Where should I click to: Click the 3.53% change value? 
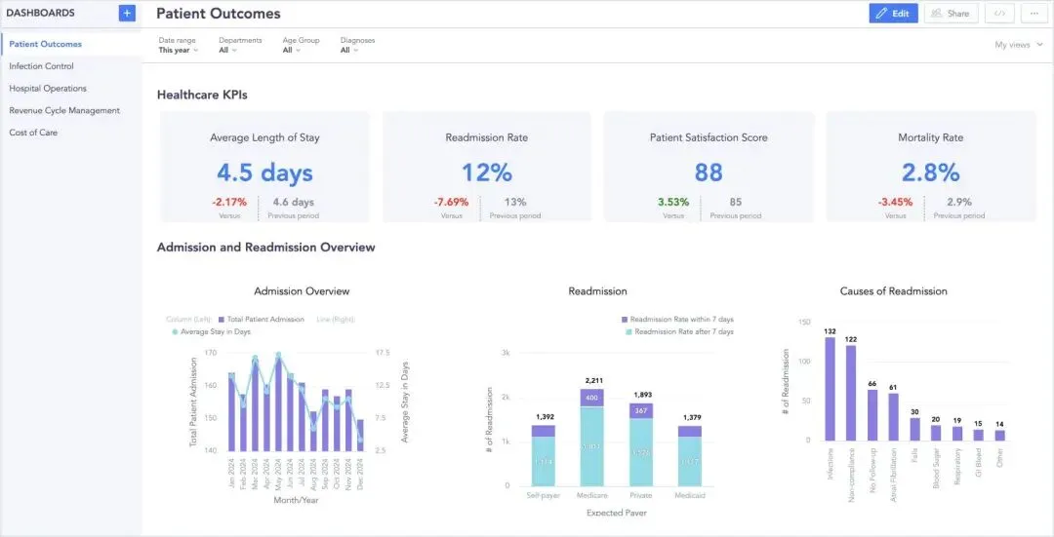point(673,202)
